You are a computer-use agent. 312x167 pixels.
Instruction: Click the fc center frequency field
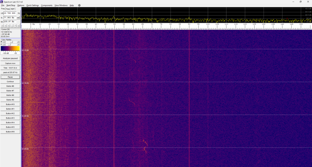coord(10,18)
